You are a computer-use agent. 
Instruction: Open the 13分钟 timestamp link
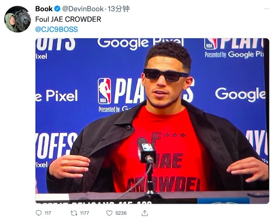(x=119, y=9)
